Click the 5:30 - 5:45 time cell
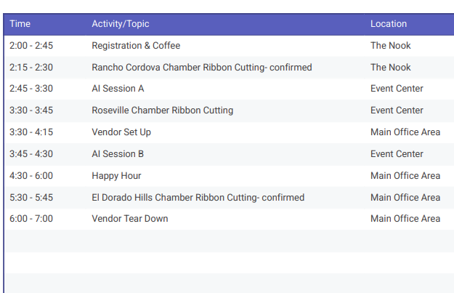This screenshot has height=293, width=454. click(31, 198)
